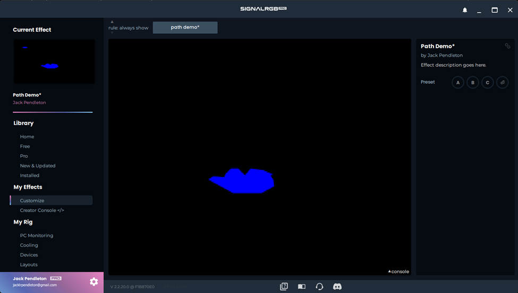Copy the effect link via chain icon
Viewport: 518px width, 293px height.
pos(507,46)
